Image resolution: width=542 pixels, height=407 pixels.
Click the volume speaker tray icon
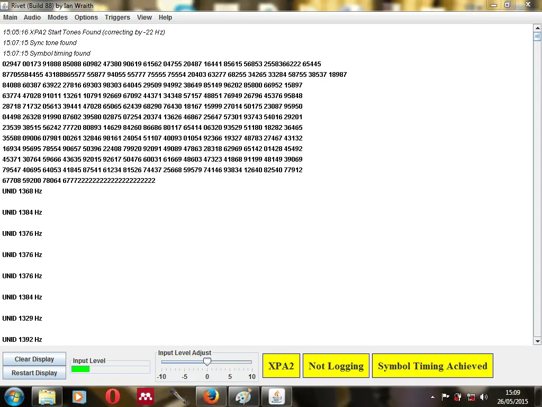483,397
